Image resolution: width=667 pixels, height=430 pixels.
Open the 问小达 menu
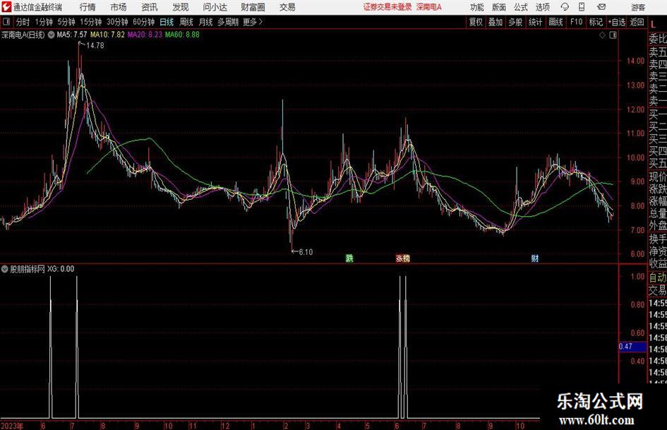tap(215, 7)
